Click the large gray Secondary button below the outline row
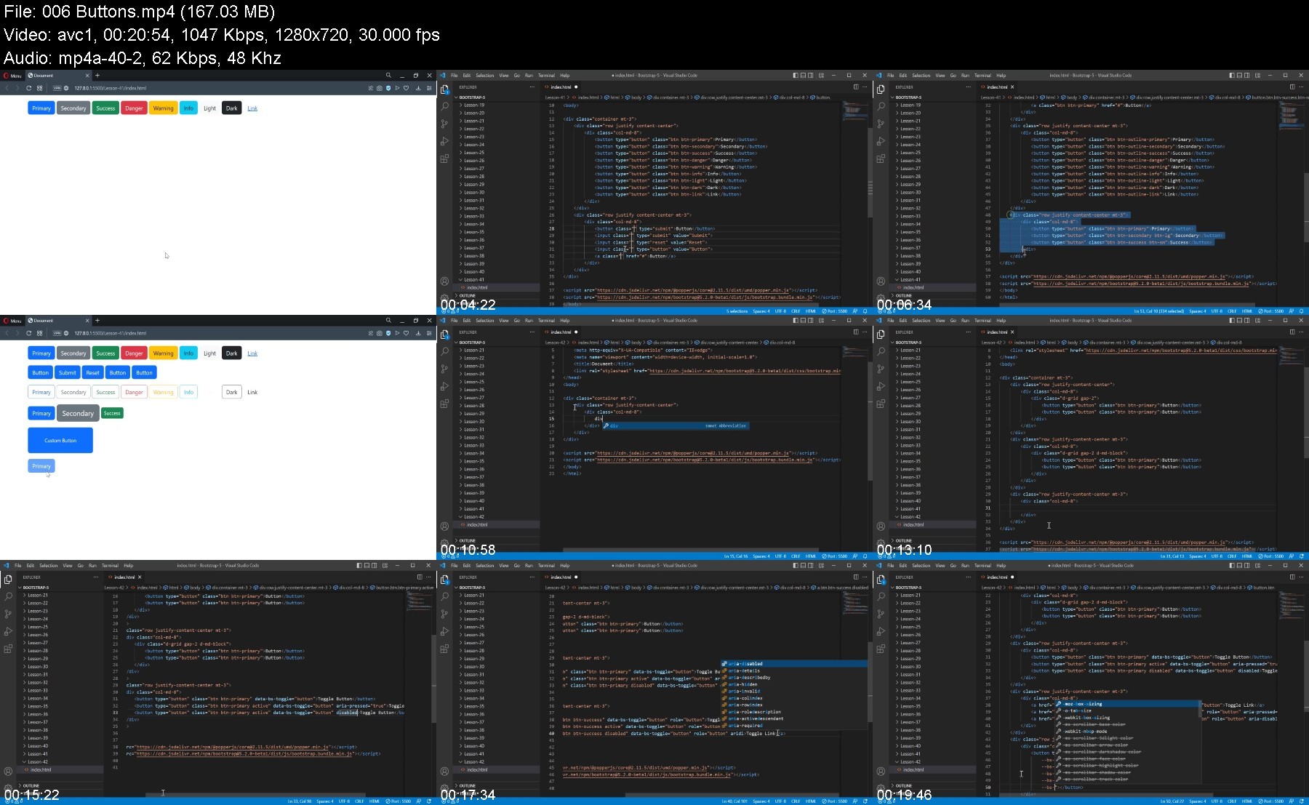The width and height of the screenshot is (1309, 805). pos(78,413)
